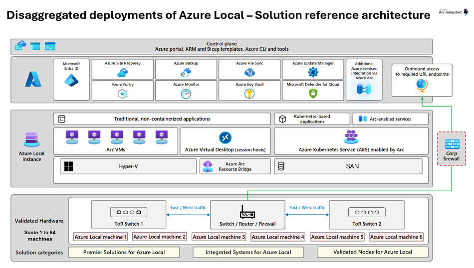The height and width of the screenshot is (268, 474).
Task: Click the Azure Policy icon
Action: 122,94
